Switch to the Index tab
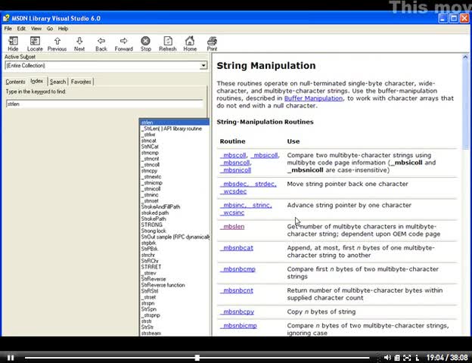The width and height of the screenshot is (472, 363). coord(37,81)
